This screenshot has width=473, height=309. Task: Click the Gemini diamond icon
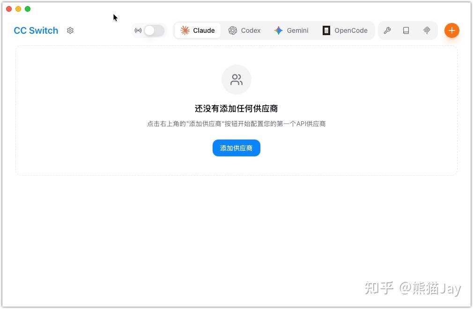pos(278,30)
